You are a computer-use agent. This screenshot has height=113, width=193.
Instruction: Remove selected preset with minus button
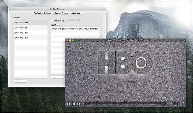click(24, 81)
